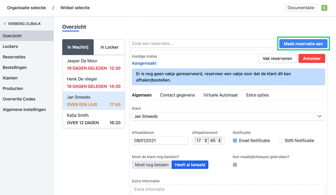Open the Documentatie link
Viewport: 336px width, 195px height.
(x=301, y=8)
